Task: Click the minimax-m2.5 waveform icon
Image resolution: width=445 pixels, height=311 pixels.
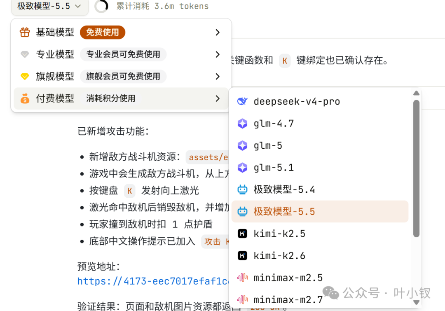Action: tap(242, 278)
